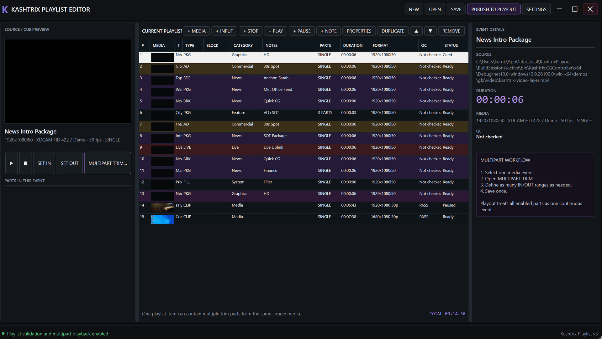
Task: Click 00:07:38 duration in row 15
Action: pos(349,217)
